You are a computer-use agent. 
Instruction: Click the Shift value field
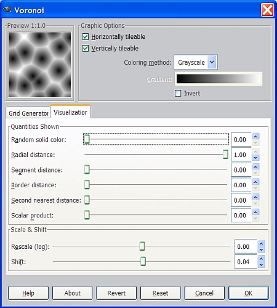point(246,262)
